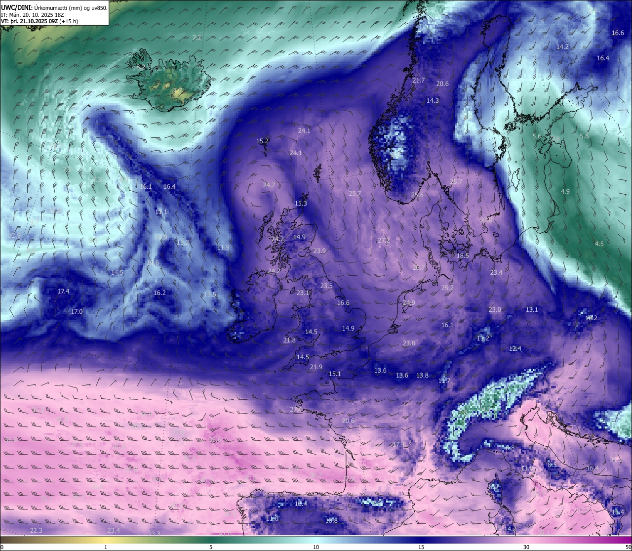Click the 21.8 value off southwest Wales
Viewport: 632px width, 551px height.
pos(289,340)
